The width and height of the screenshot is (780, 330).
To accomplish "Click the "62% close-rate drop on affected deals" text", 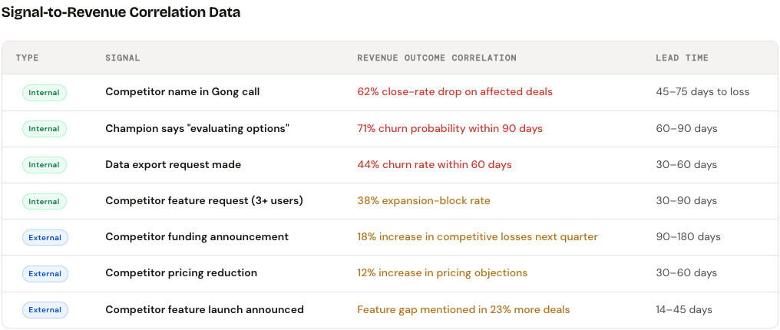I will coord(454,92).
